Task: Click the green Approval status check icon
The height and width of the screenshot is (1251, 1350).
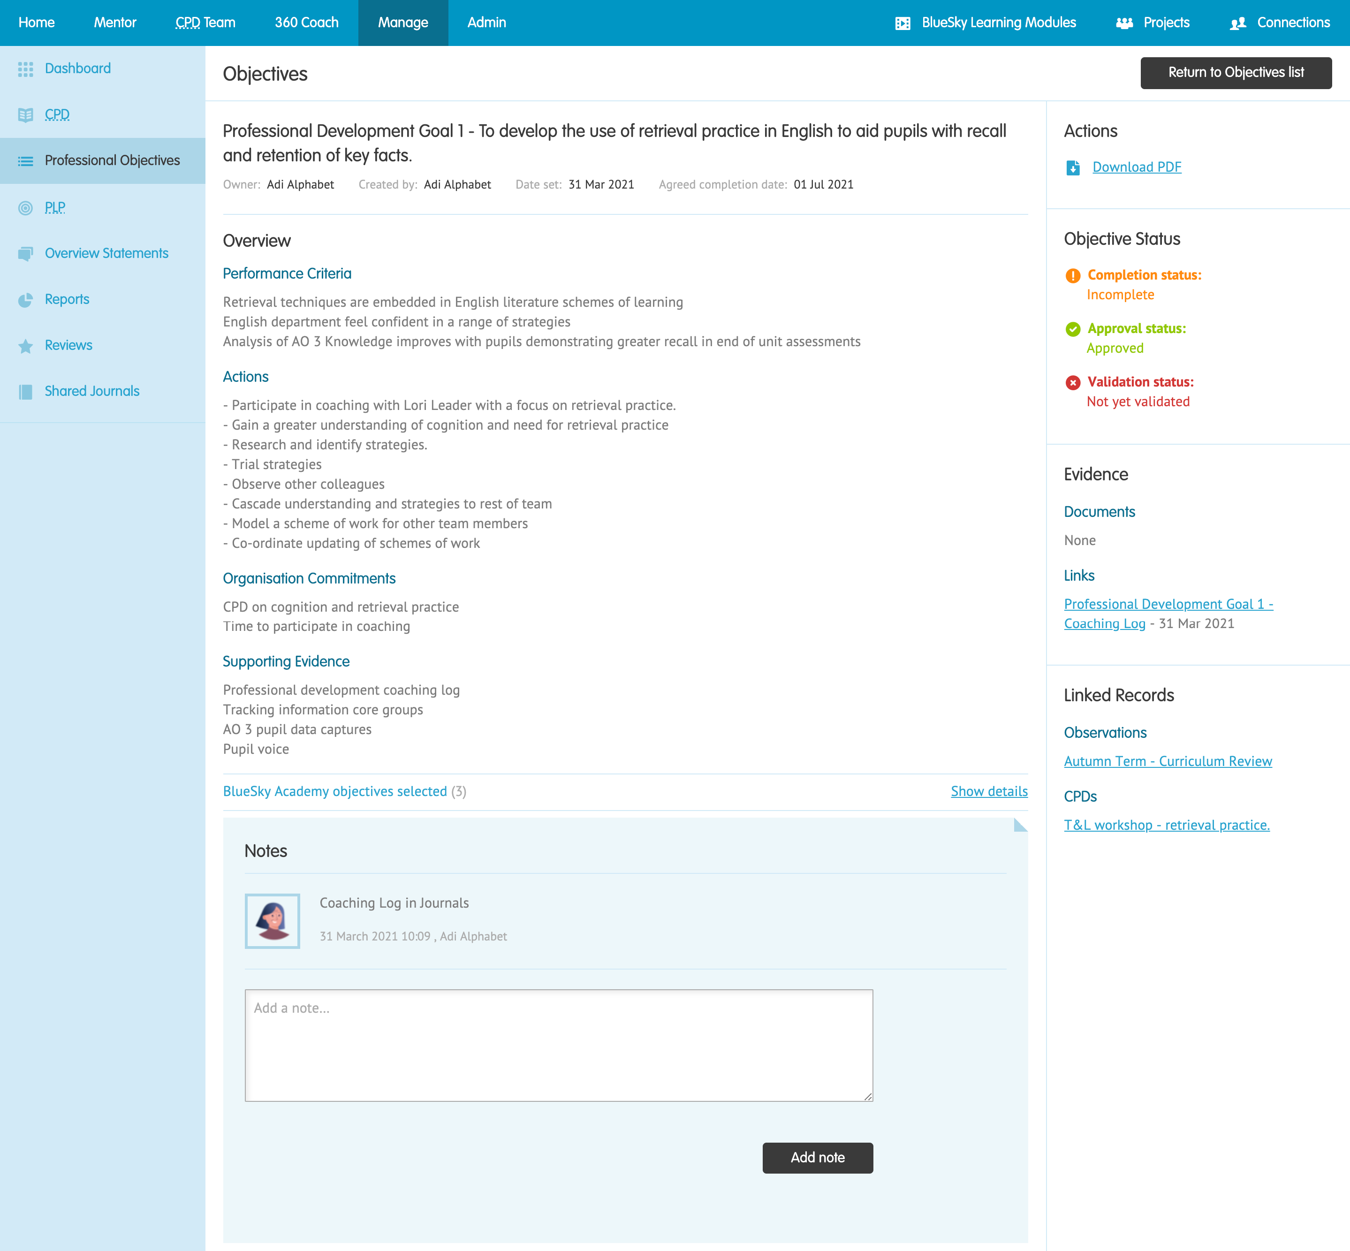Action: [x=1073, y=329]
